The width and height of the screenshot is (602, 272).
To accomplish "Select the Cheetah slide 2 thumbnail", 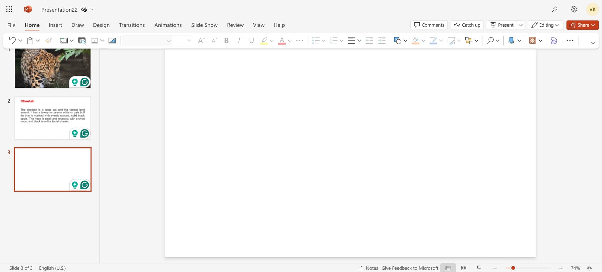I will [x=53, y=118].
